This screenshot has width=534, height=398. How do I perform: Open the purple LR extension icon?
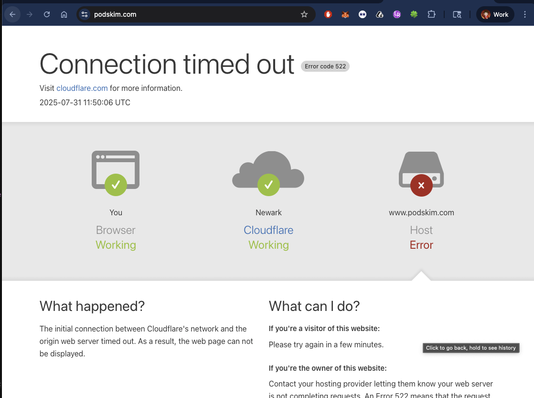(x=397, y=14)
